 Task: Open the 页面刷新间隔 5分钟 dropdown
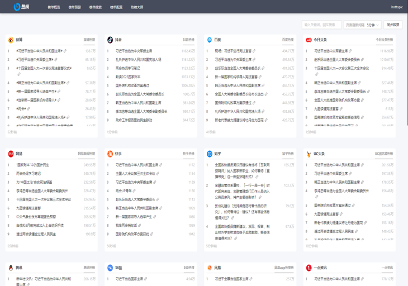(363, 25)
